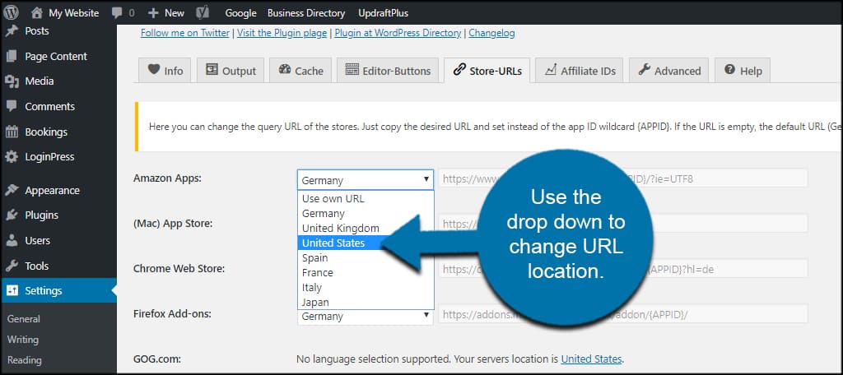Choose 'Use own URL' from the dropdown list
Viewport: 843px width, 375px height.
[366, 198]
